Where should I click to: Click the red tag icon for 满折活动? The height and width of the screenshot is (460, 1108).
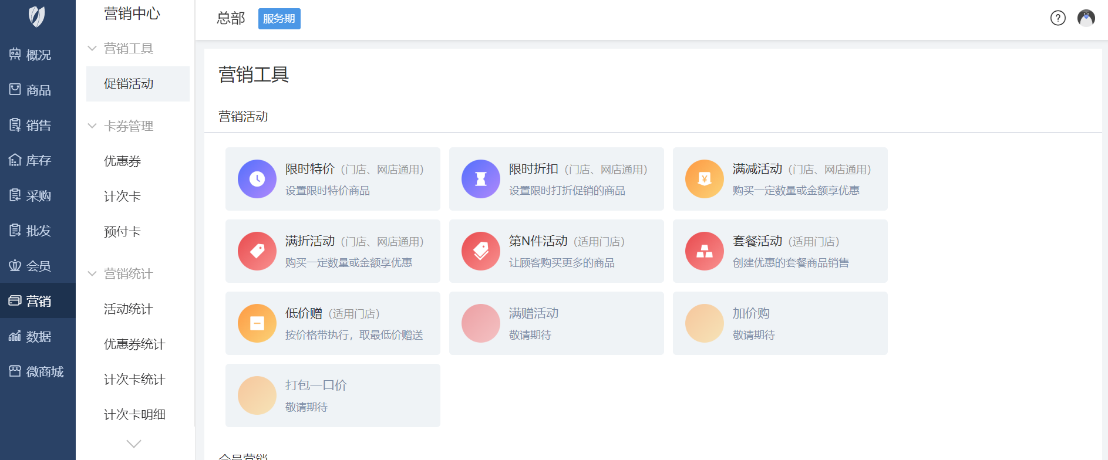[257, 251]
